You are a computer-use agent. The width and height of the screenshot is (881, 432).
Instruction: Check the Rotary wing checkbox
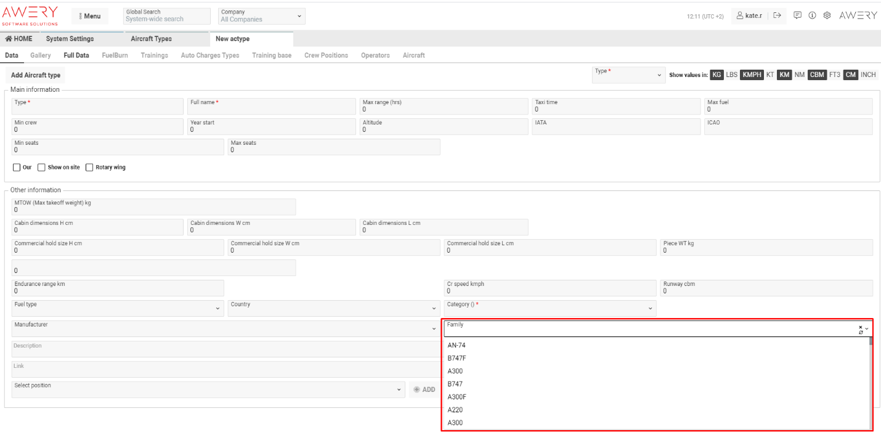tap(89, 167)
